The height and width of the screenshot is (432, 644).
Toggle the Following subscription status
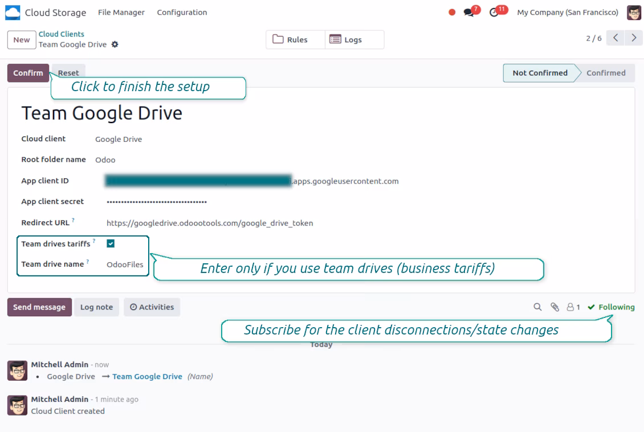click(611, 307)
